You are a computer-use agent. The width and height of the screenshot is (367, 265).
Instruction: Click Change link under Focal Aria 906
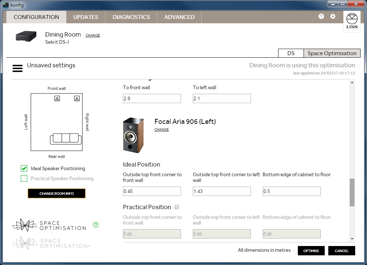coord(162,130)
